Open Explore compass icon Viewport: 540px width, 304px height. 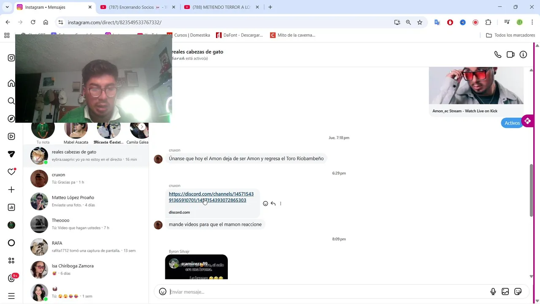[11, 119]
